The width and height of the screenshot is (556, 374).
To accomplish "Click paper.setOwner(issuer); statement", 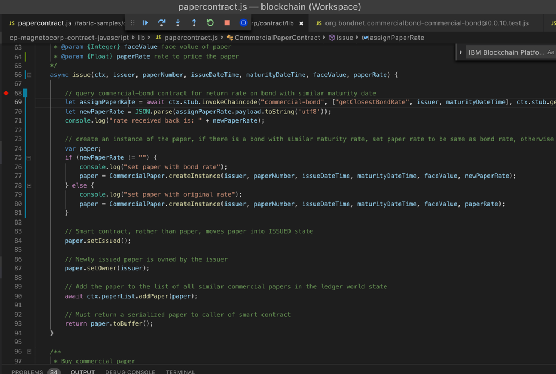I will 107,269.
